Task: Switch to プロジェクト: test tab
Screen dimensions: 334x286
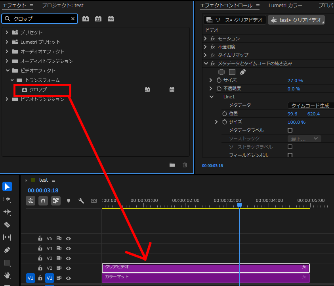Action: 63,5
